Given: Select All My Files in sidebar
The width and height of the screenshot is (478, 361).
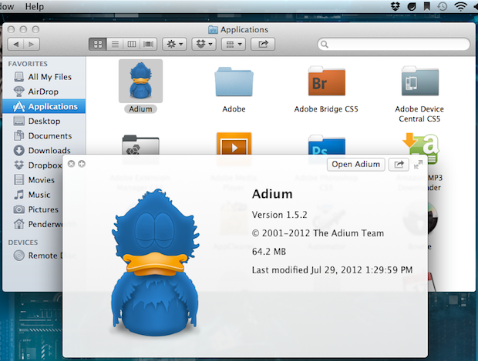Looking at the screenshot, I should 44,77.
